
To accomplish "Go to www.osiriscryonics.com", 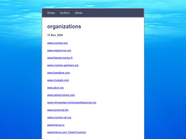I will coord(61,95).
